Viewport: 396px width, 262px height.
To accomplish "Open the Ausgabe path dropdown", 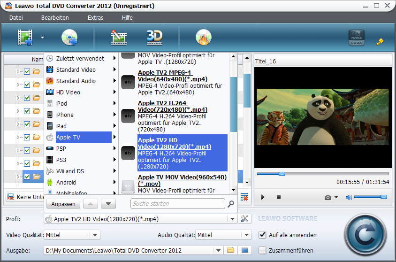I will 218,251.
